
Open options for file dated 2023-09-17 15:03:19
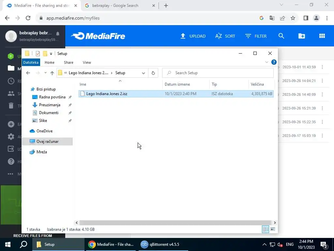tap(322, 136)
